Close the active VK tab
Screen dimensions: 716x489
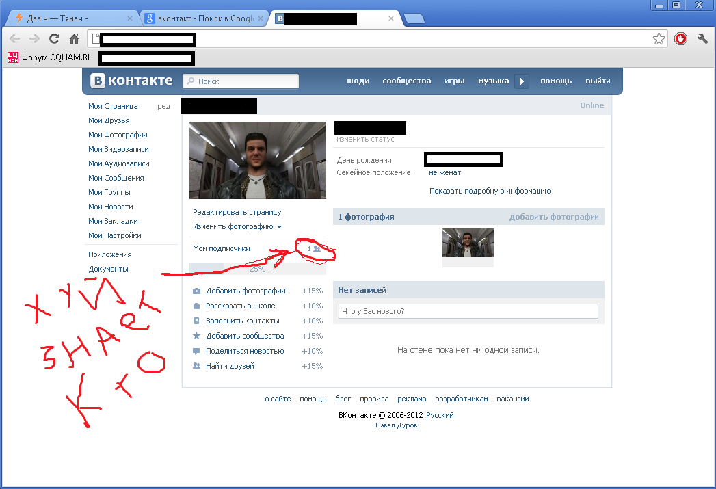tap(391, 18)
